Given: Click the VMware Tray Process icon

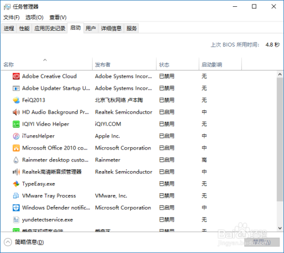Looking at the screenshot, I should click(16, 196).
